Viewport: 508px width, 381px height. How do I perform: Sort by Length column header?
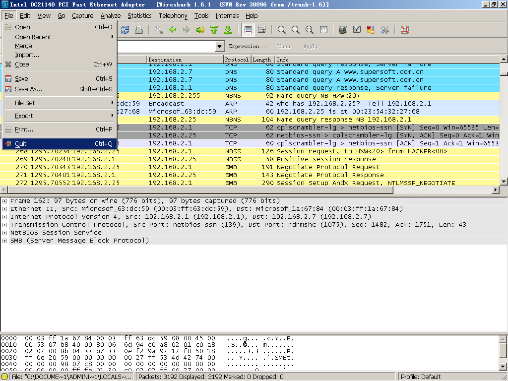(x=263, y=60)
